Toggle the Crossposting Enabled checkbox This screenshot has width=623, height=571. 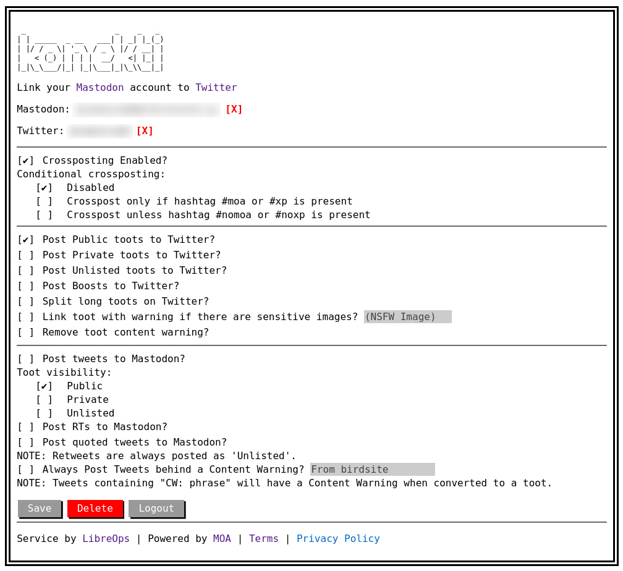[x=26, y=161]
